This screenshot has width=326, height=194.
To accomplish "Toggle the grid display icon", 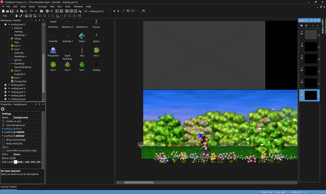I will point(30,16).
